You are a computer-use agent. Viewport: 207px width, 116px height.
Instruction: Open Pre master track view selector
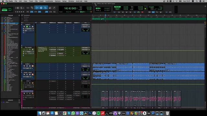(29, 52)
